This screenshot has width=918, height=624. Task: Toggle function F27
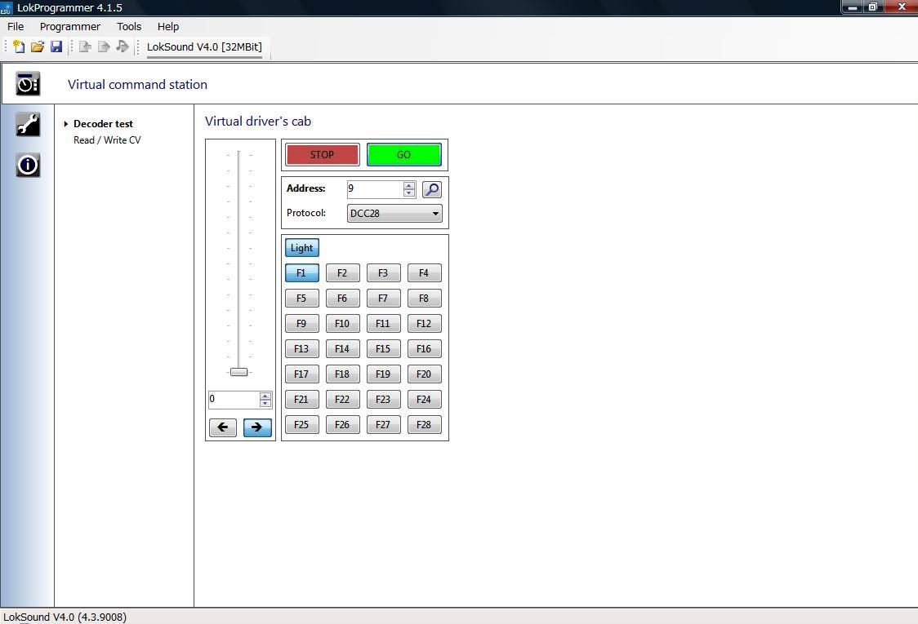pyautogui.click(x=384, y=425)
